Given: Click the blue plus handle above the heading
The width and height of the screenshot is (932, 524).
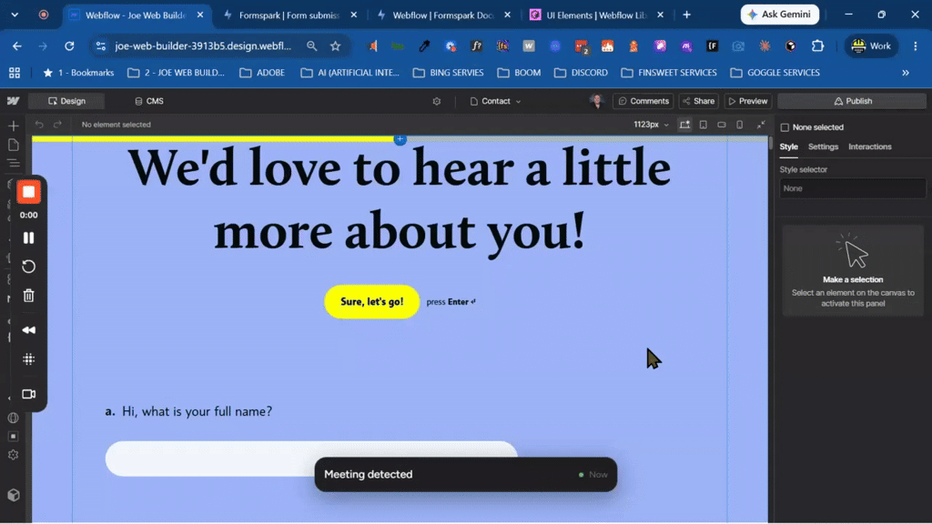Looking at the screenshot, I should [x=400, y=139].
